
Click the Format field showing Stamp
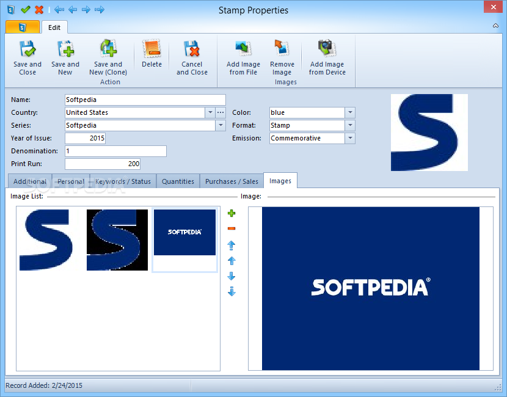[x=307, y=125]
